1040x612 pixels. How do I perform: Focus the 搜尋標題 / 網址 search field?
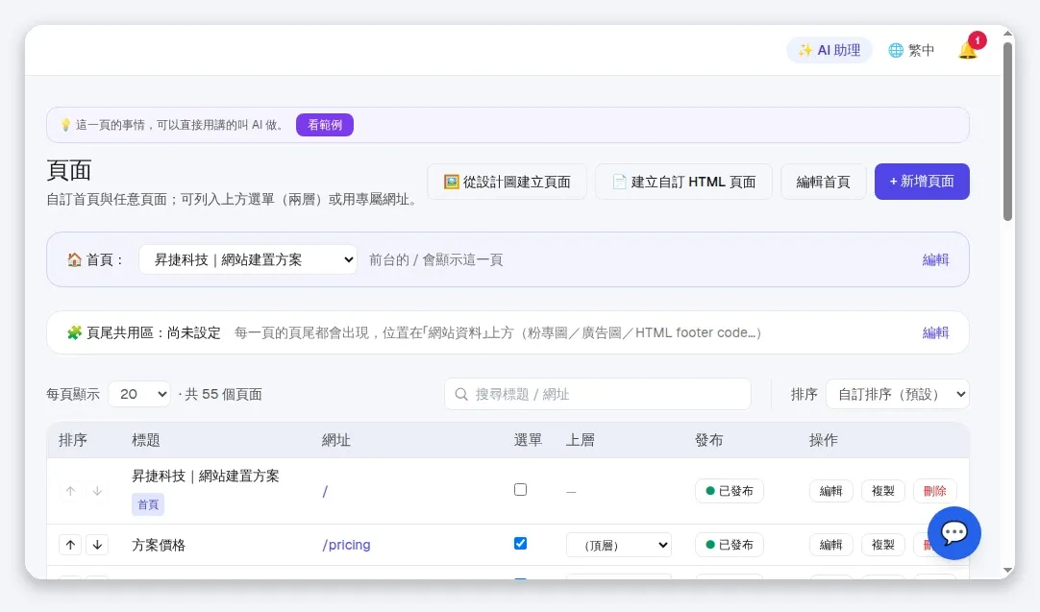click(598, 395)
